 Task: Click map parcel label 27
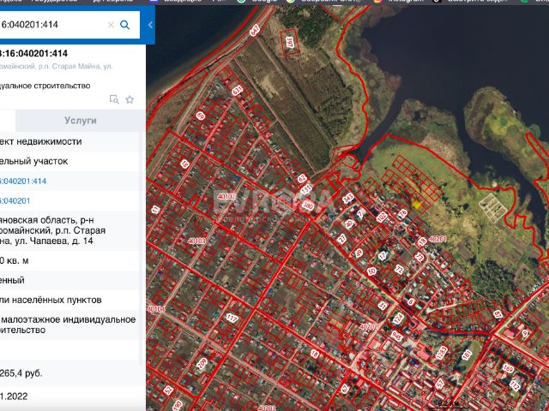click(x=341, y=239)
